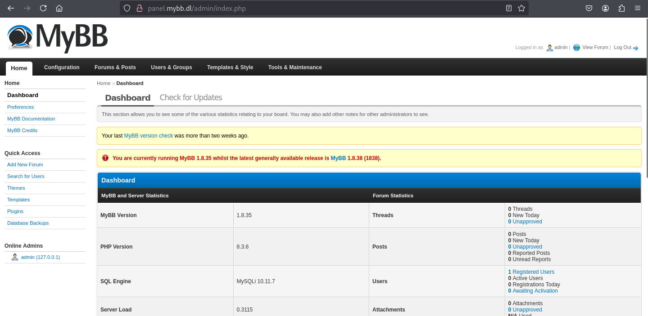Screen dimensions: 648x316
Task: Open MyBB Documentation link
Action: click(x=31, y=119)
